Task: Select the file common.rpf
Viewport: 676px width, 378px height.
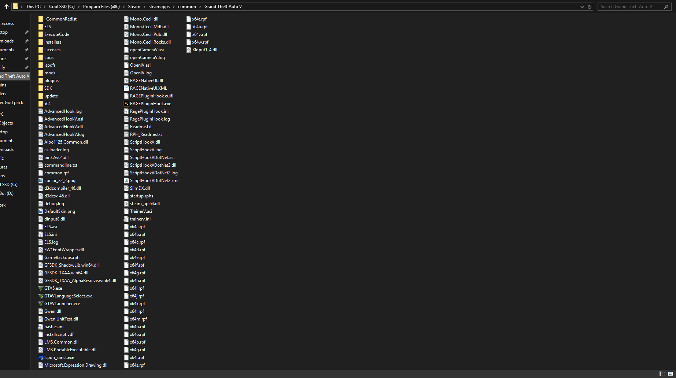Action: (x=56, y=173)
